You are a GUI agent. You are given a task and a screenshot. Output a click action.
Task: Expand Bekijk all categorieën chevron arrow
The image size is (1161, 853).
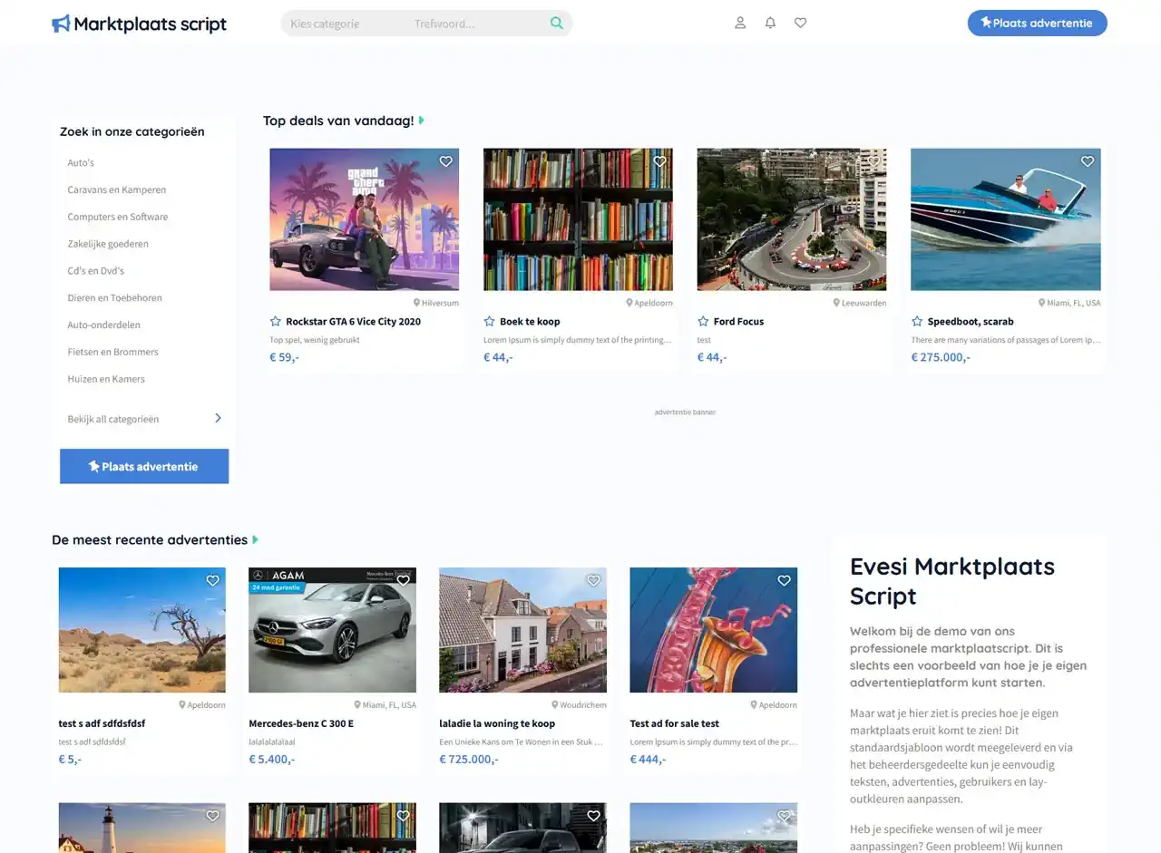pos(218,418)
